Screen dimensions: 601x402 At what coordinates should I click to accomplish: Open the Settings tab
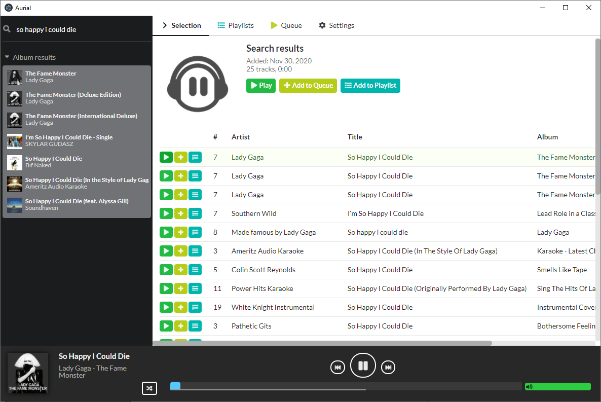point(336,26)
